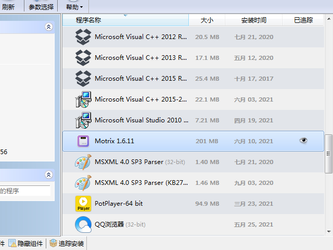Select the PotPlayer-64 bit name text

pyautogui.click(x=119, y=204)
